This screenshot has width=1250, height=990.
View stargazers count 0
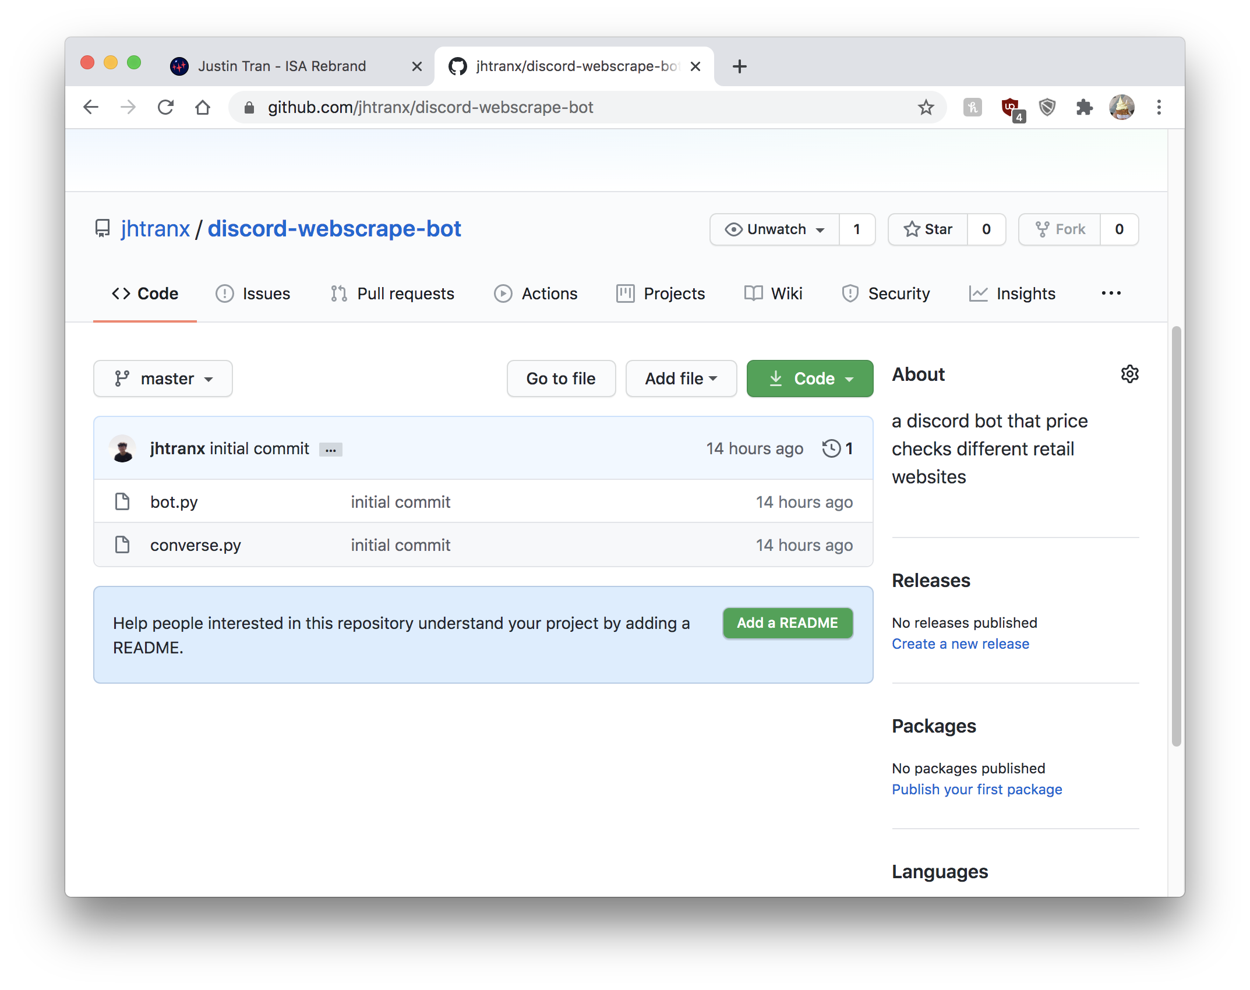986,229
